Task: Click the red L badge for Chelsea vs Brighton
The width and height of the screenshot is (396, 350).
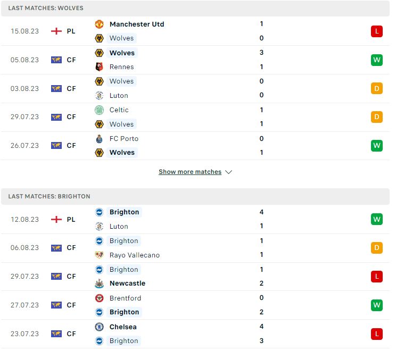Action: pyautogui.click(x=377, y=334)
